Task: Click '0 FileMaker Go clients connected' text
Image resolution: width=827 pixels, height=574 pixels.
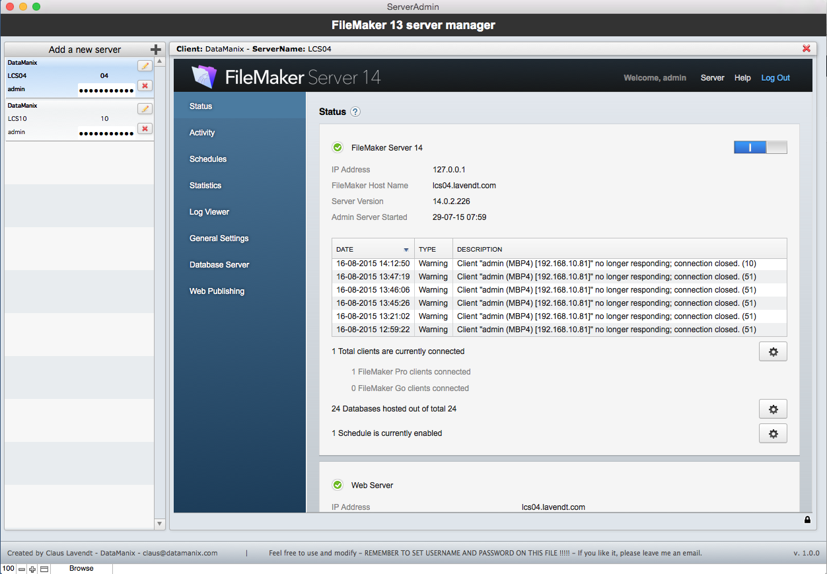Action: click(410, 388)
